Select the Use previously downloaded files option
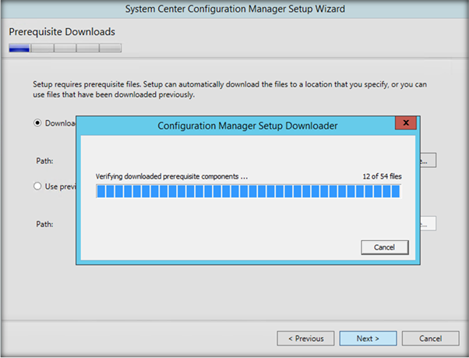This screenshot has width=469, height=358. point(37,186)
